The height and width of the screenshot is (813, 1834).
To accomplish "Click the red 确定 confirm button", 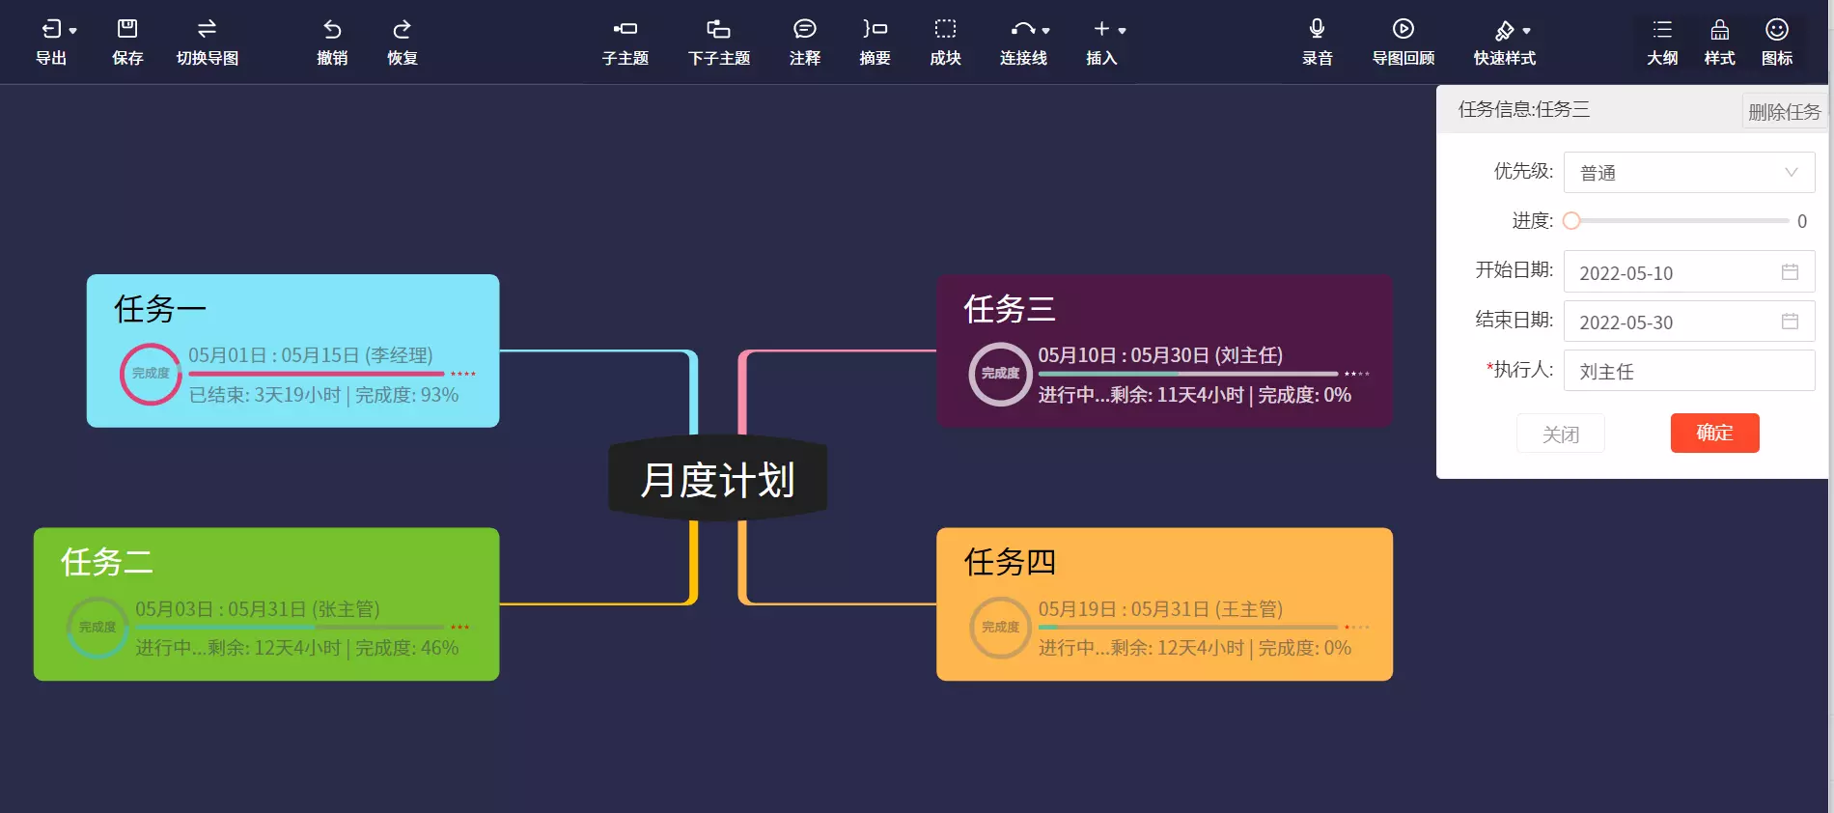I will [1714, 433].
